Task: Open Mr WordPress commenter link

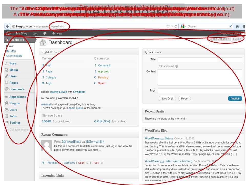Action: click(71, 141)
